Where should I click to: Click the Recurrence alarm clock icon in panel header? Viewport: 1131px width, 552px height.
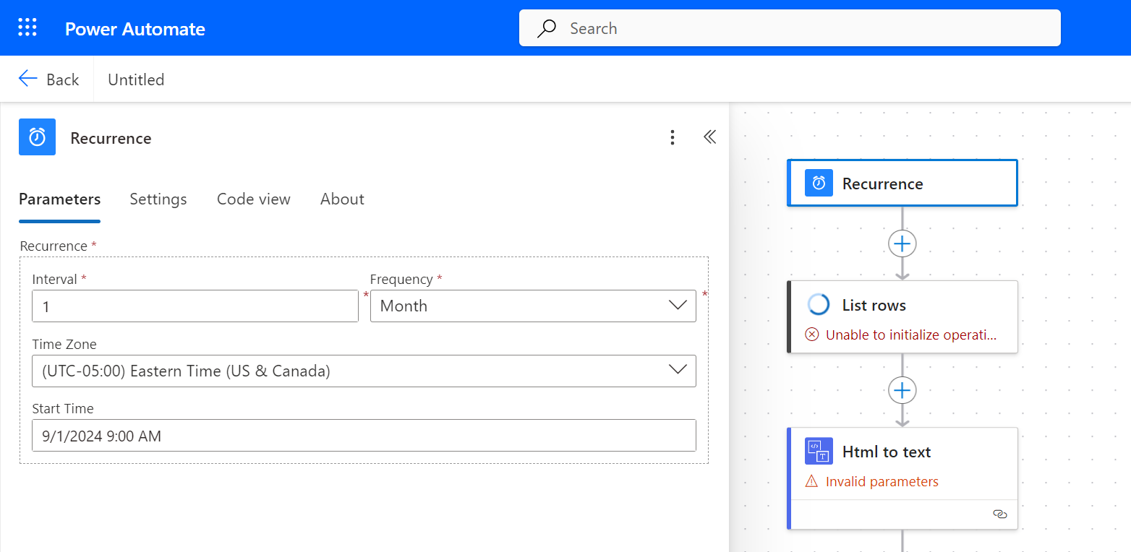(x=37, y=137)
